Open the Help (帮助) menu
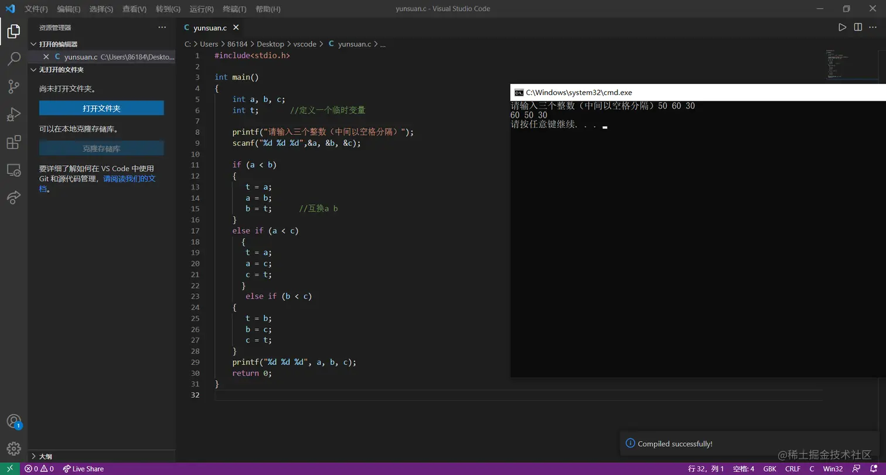This screenshot has height=475, width=886. coord(268,9)
